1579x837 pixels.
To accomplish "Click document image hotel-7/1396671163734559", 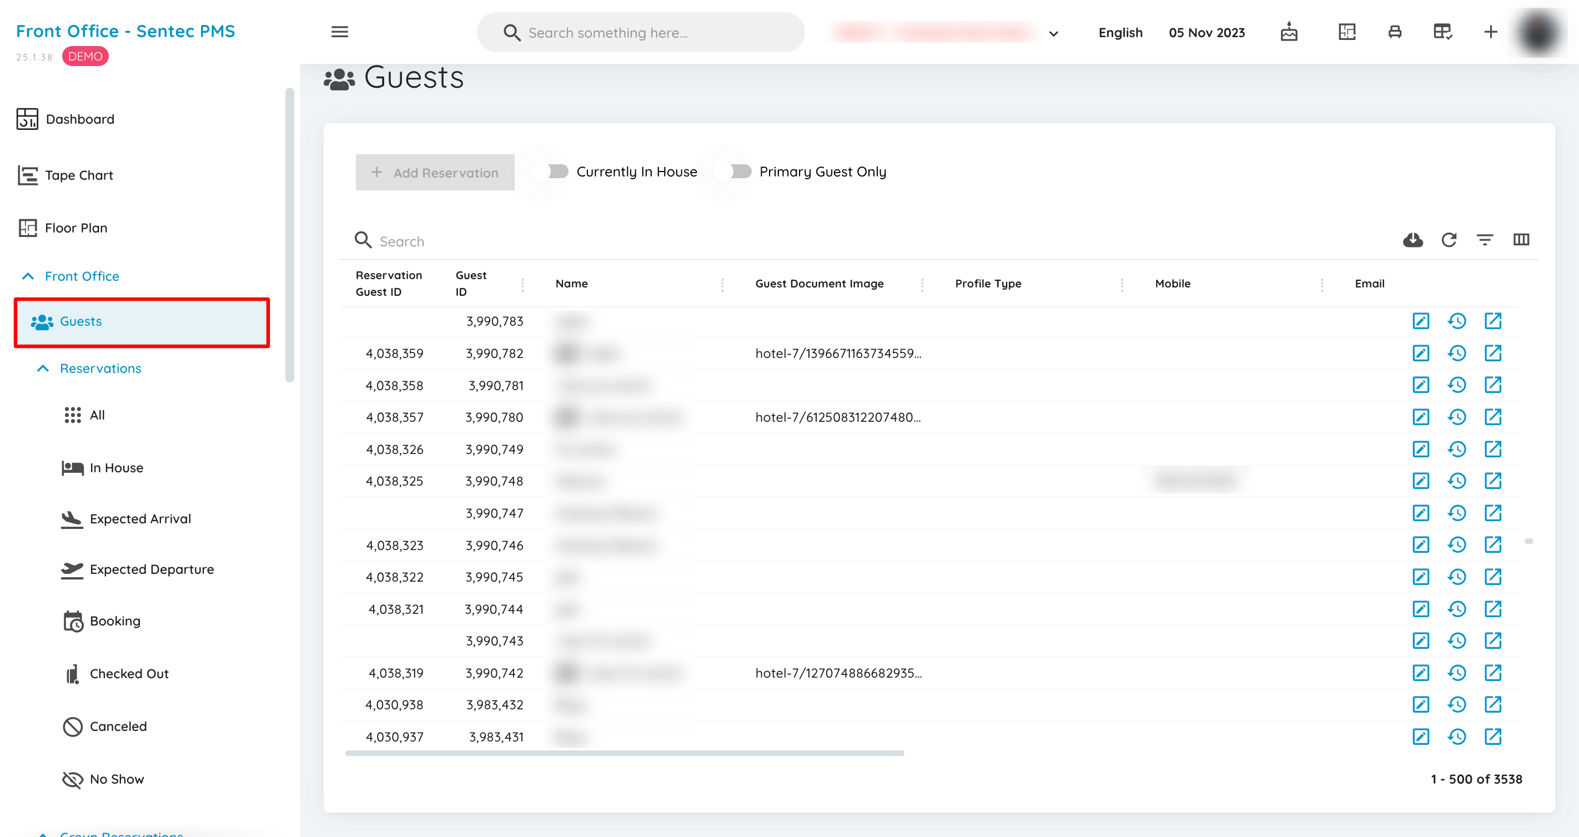I will pos(838,354).
